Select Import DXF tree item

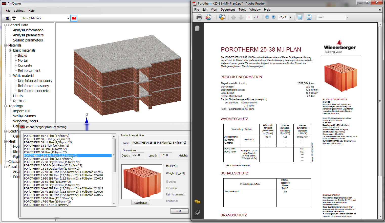tap(22, 111)
